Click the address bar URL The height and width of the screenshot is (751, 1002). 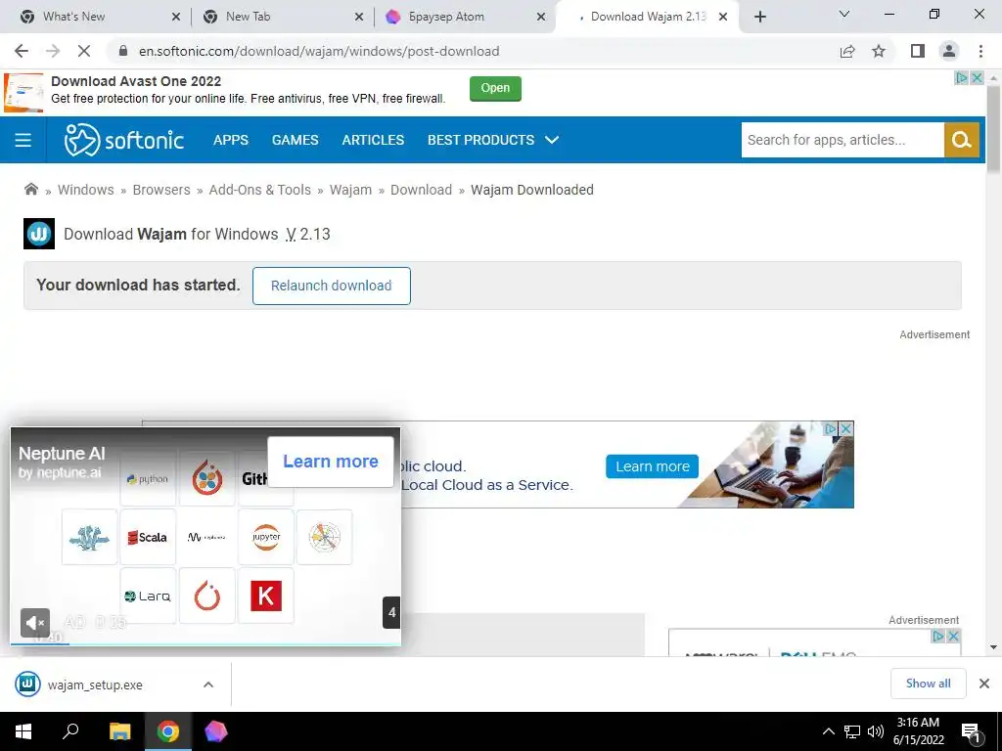click(x=319, y=51)
